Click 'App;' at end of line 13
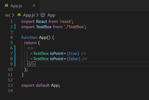The image size is (149, 100). click(x=56, y=85)
